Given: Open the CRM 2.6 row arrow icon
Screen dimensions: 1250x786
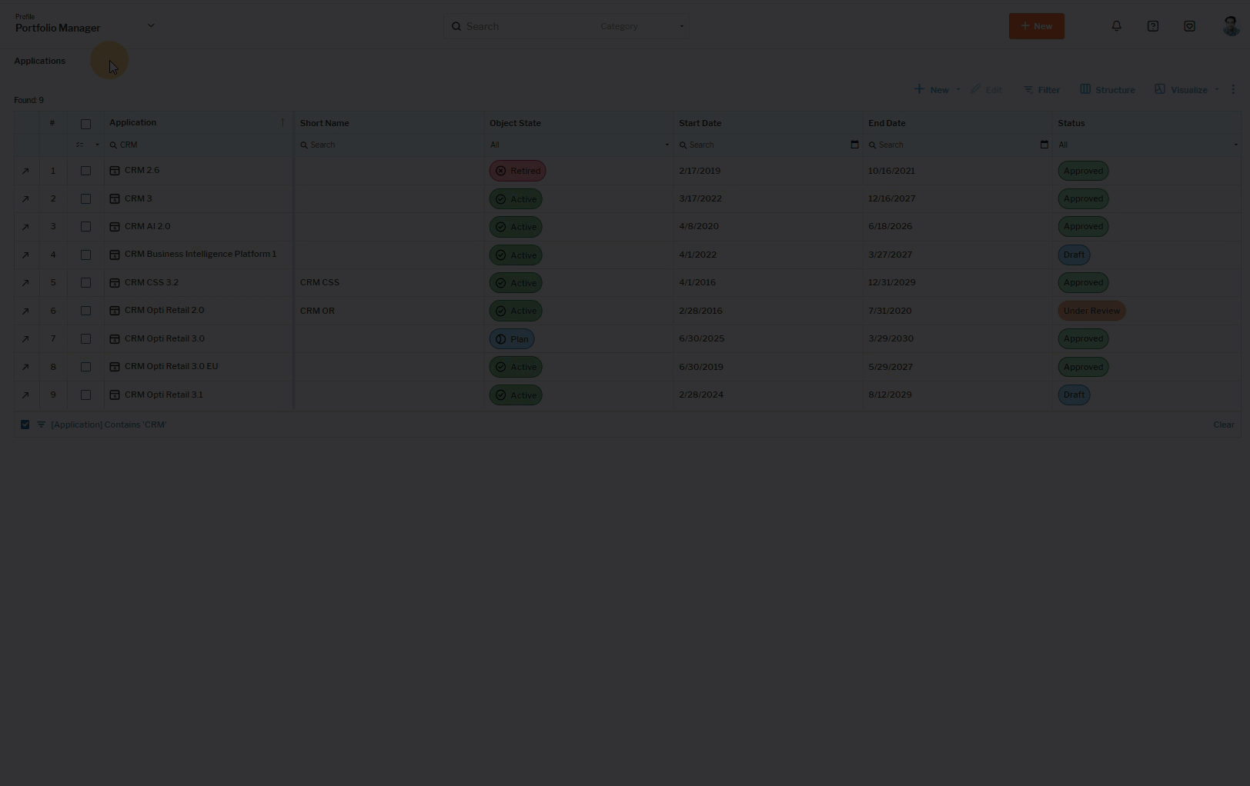Looking at the screenshot, I should tap(25, 171).
